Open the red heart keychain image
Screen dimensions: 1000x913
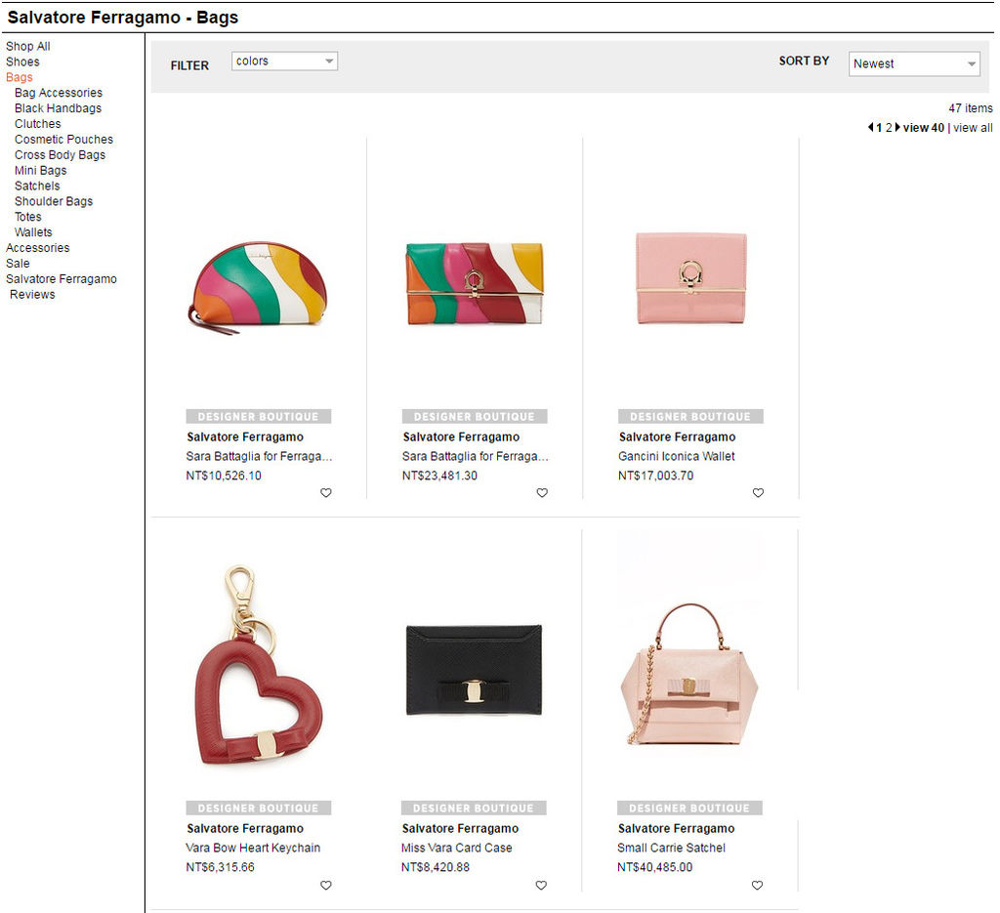pyautogui.click(x=258, y=665)
